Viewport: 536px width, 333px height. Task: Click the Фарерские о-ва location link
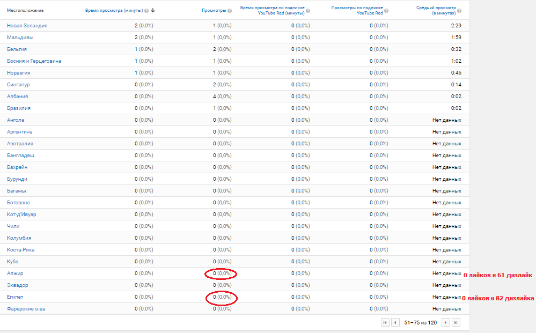point(26,309)
